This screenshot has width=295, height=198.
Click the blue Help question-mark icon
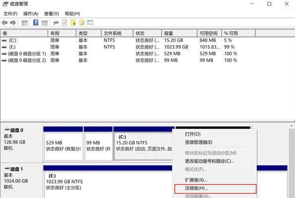[36, 23]
